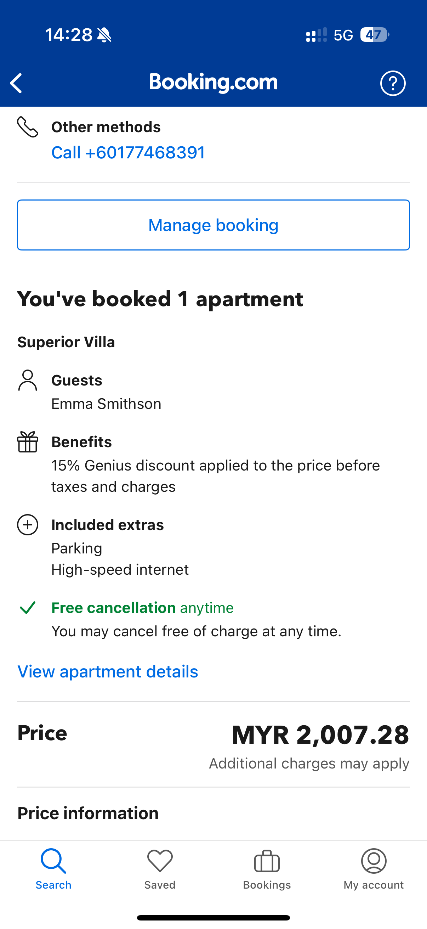Tap the silent mode bell icon
427x929 pixels.
point(104,35)
